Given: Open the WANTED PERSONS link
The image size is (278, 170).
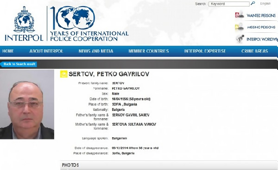Looking at the screenshot, I should point(261,16).
